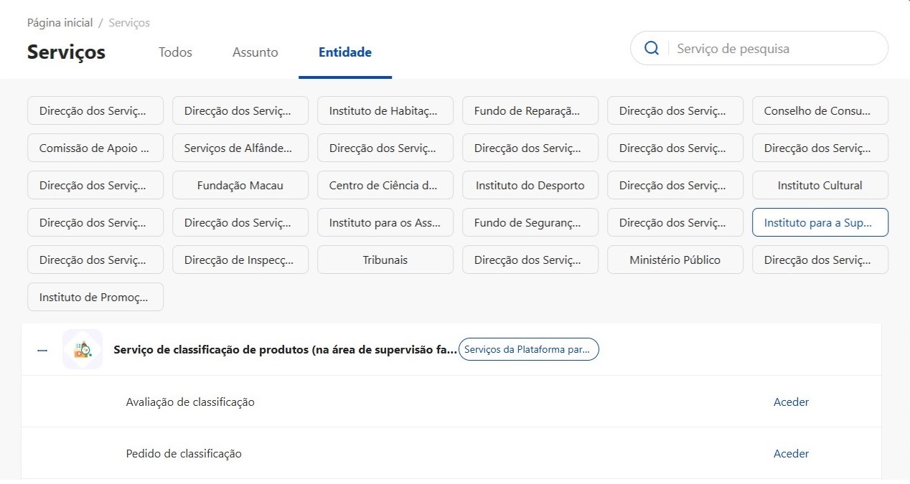This screenshot has width=910, height=484.
Task: Collapse the Serviço de classificação de produtos section
Action: [x=42, y=350]
